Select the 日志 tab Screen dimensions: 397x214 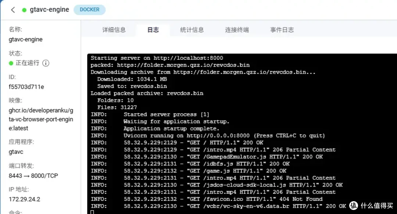point(153,30)
